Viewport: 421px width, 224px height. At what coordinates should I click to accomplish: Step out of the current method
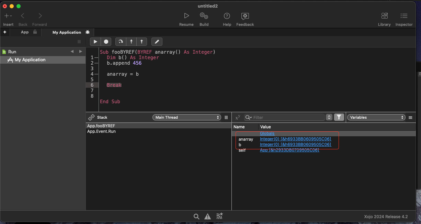click(141, 42)
